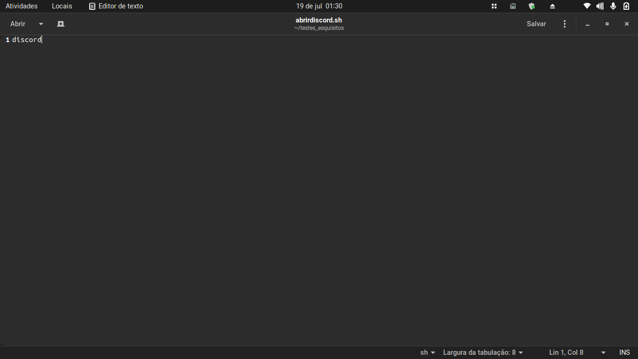Image resolution: width=638 pixels, height=359 pixels.
Task: Click the Salvar button
Action: click(x=536, y=24)
